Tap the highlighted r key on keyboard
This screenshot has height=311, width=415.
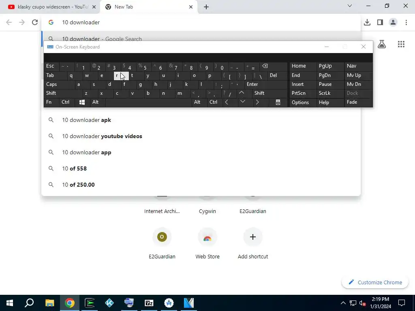tap(121, 76)
